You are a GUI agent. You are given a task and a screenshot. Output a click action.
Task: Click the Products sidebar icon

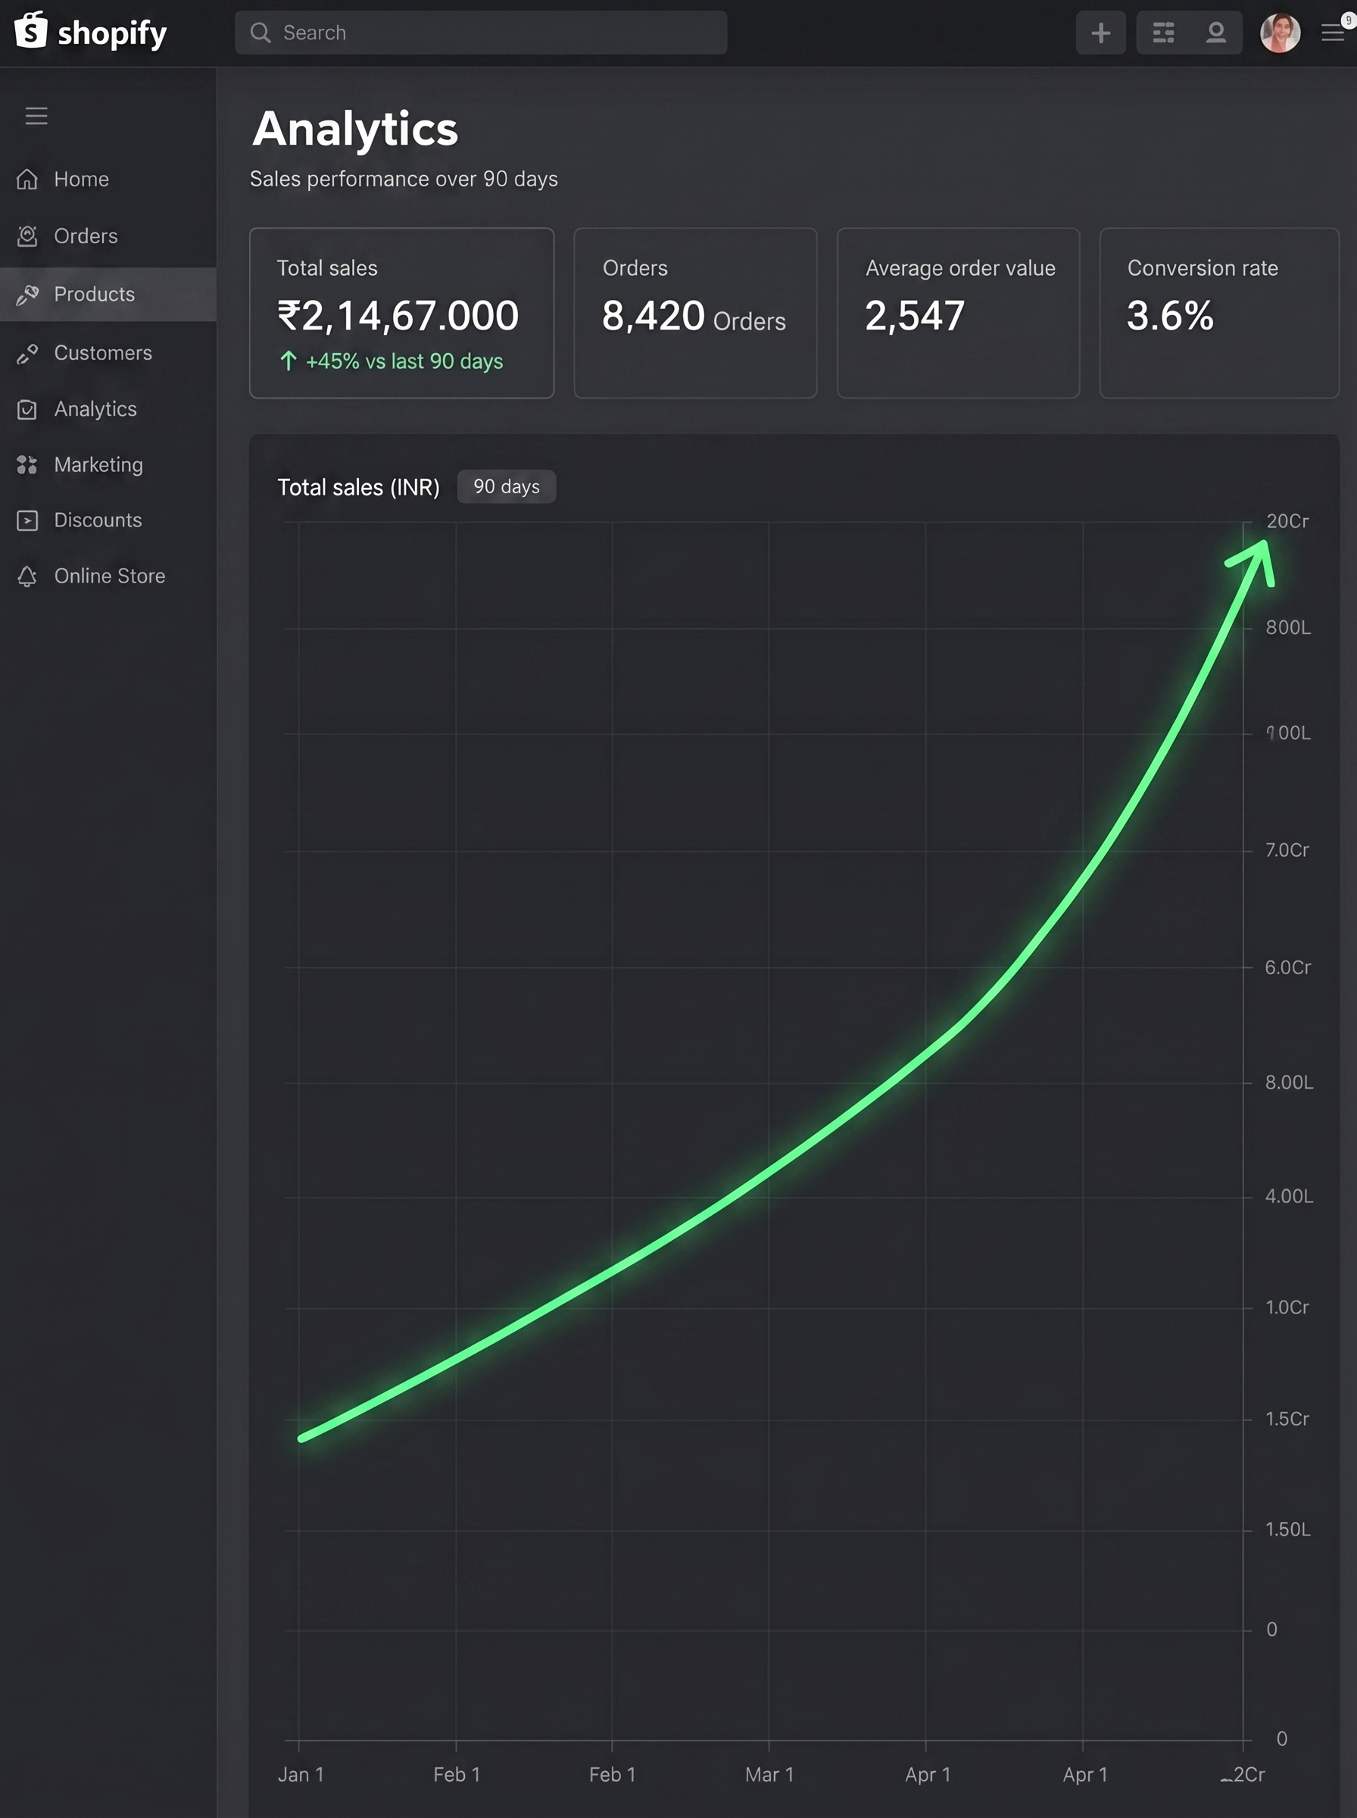coord(27,294)
